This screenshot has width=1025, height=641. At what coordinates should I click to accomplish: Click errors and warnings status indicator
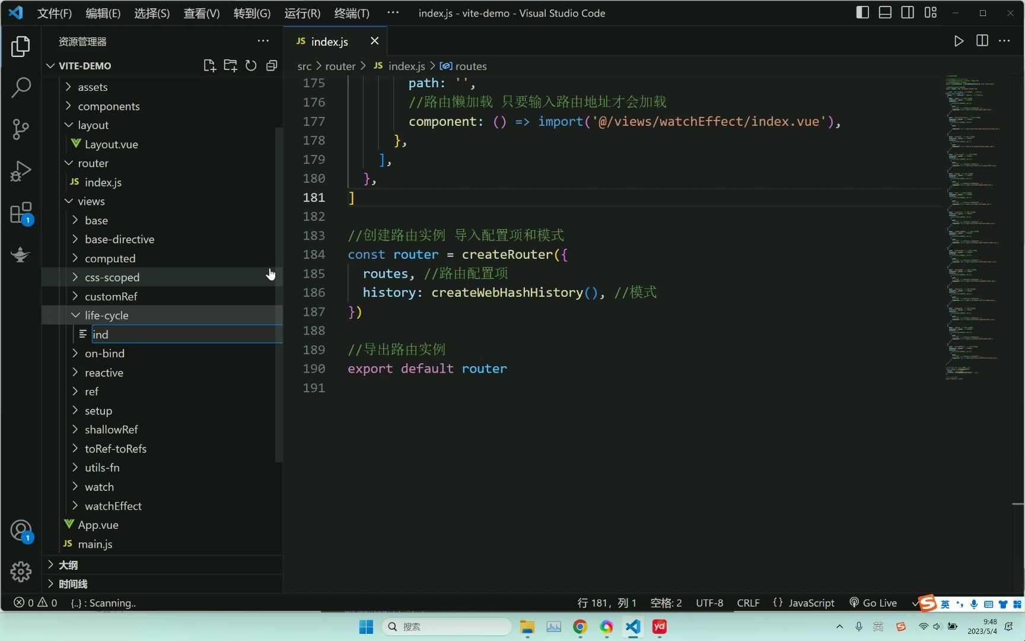coord(36,603)
